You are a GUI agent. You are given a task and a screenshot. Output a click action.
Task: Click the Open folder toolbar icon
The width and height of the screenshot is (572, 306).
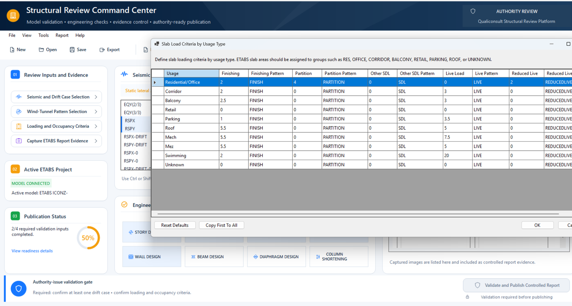[x=41, y=50]
